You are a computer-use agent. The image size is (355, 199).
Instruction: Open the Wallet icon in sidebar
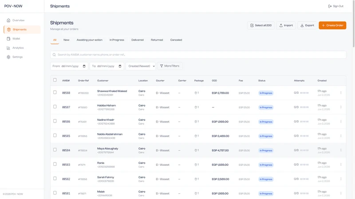coord(8,38)
